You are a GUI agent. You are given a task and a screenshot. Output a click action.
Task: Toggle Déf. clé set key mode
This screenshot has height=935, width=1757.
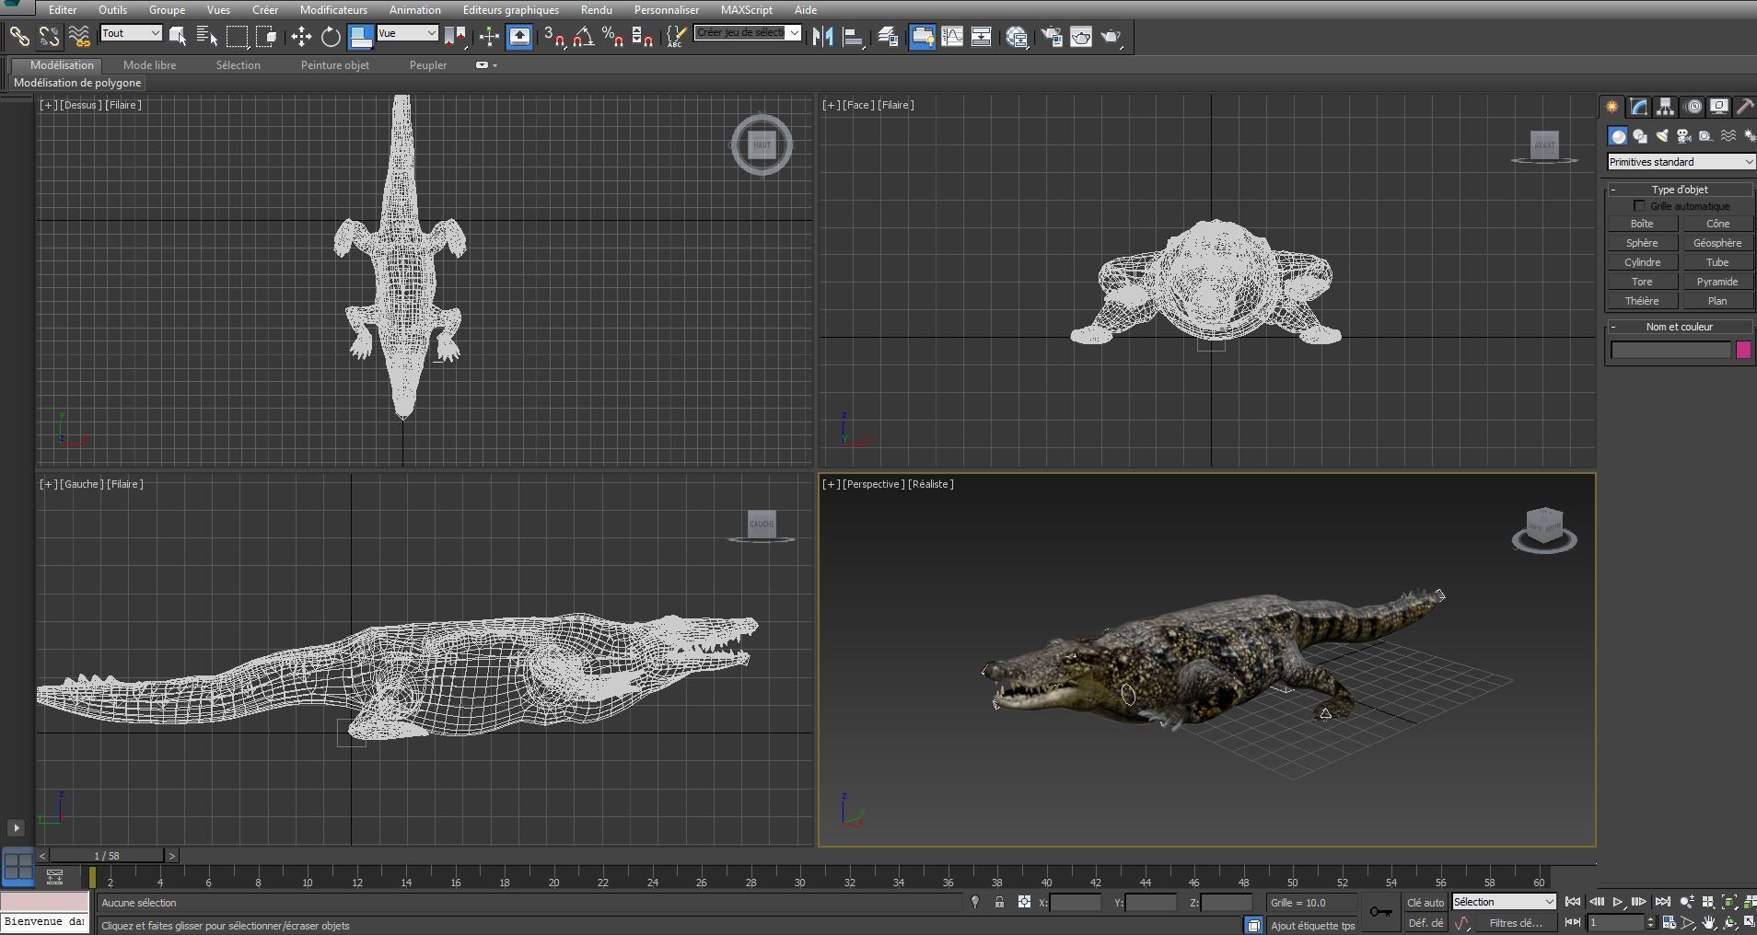point(1425,923)
